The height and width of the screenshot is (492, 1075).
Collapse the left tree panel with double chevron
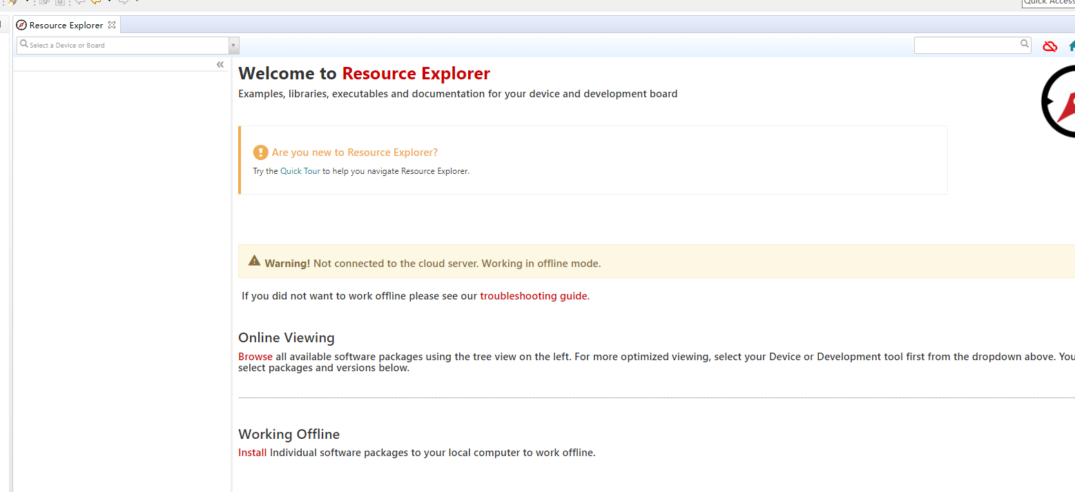tap(220, 64)
